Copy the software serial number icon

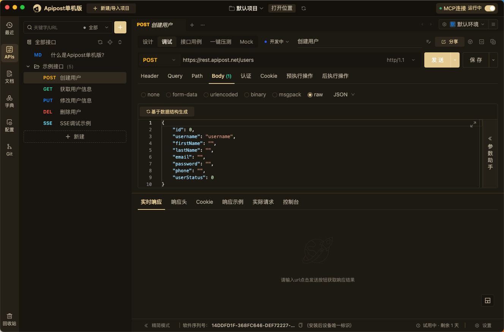(301, 325)
